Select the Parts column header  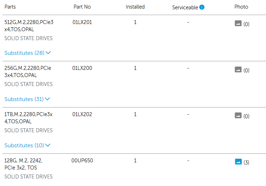(10, 7)
